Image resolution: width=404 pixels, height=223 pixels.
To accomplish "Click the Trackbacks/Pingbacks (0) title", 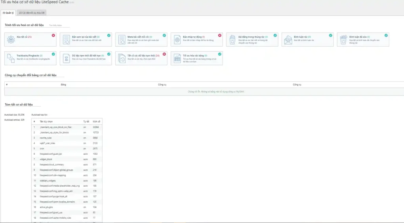I will (30, 56).
